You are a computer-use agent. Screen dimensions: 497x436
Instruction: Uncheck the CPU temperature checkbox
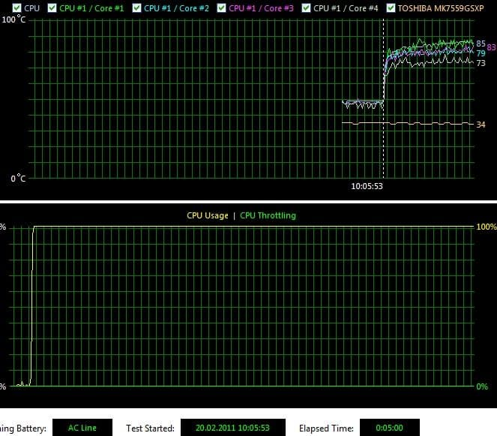pyautogui.click(x=16, y=8)
